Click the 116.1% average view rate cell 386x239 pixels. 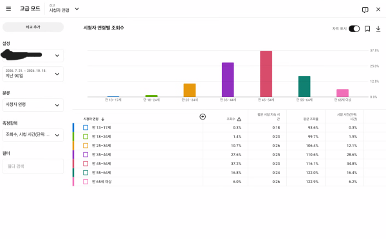[x=312, y=164]
